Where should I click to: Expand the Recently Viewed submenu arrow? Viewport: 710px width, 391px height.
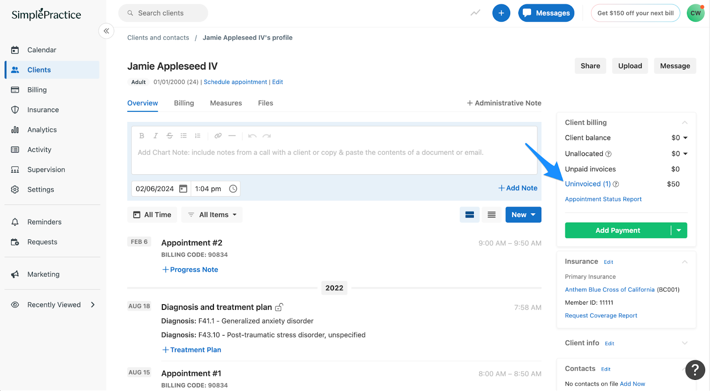click(93, 305)
